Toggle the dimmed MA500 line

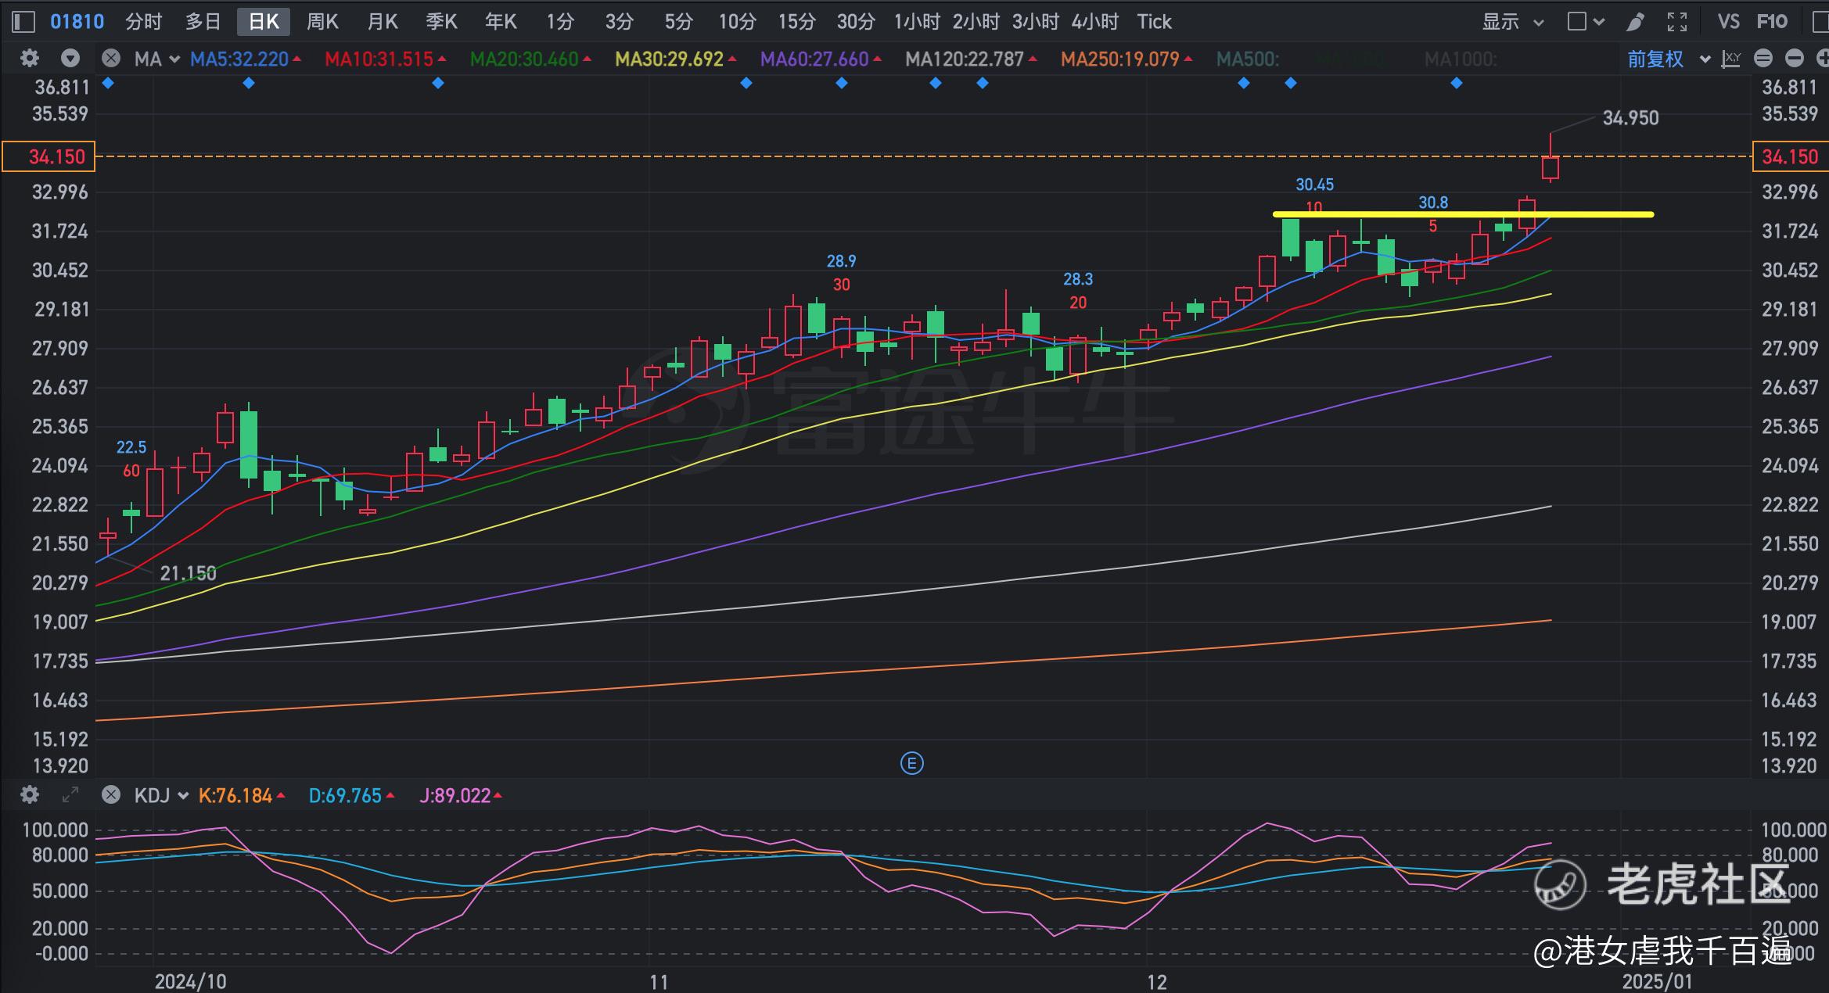[1247, 59]
